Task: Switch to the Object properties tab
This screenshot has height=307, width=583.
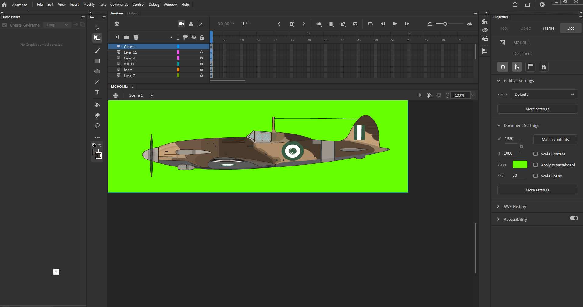Action: coord(526,28)
